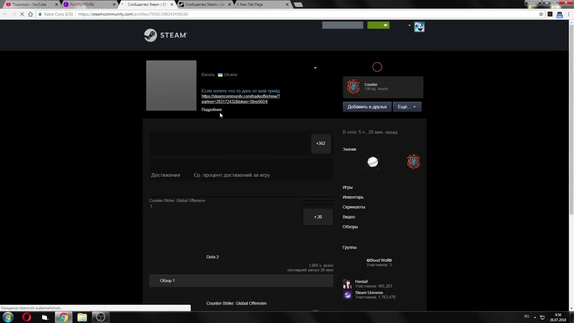574x323 pixels.
Task: Open the Значки badges section
Action: (x=349, y=149)
